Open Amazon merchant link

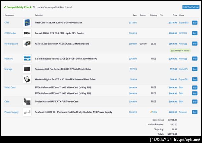pyautogui.click(x=183, y=112)
